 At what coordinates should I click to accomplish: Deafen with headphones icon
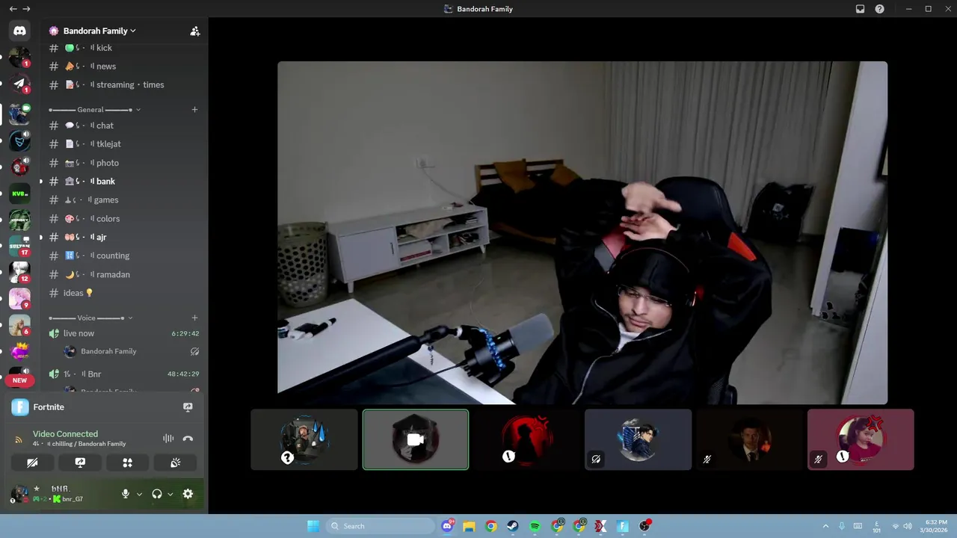[157, 494]
